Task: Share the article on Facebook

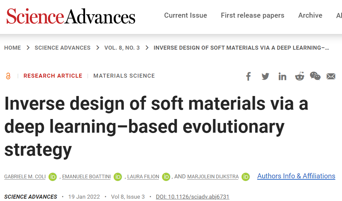Action: [248, 76]
